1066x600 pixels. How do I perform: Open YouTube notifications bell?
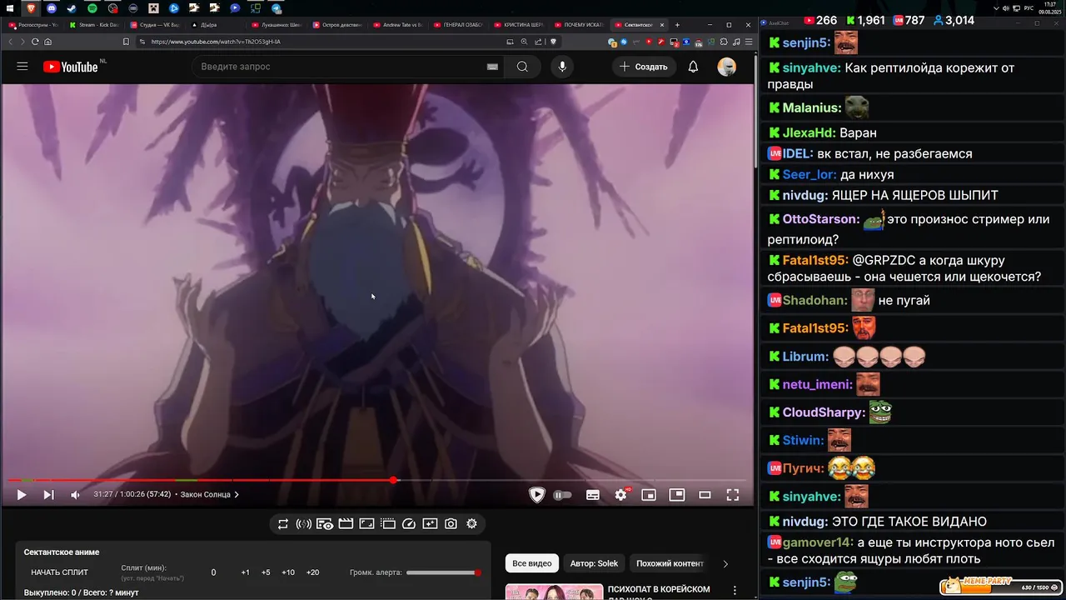click(x=693, y=67)
